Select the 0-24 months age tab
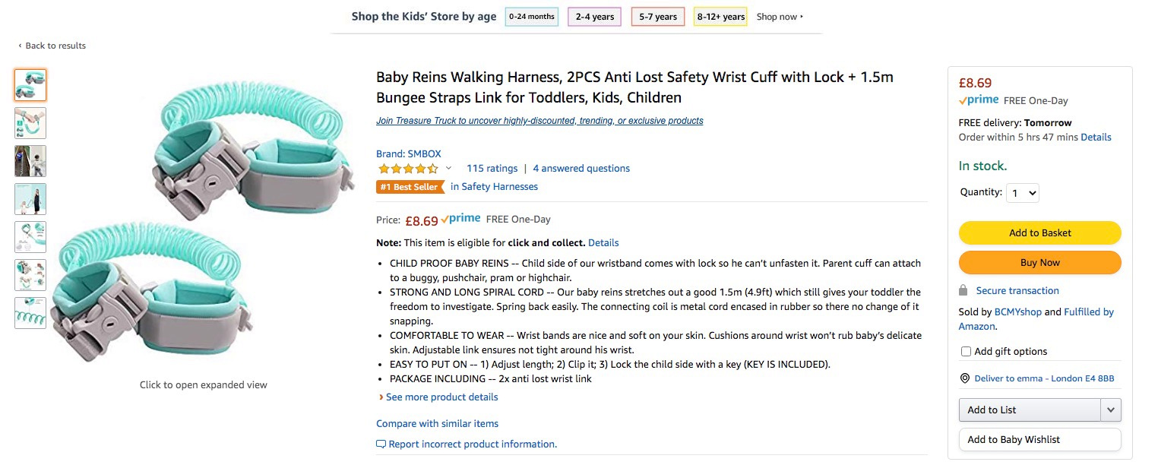Image resolution: width=1158 pixels, height=465 pixels. point(532,17)
